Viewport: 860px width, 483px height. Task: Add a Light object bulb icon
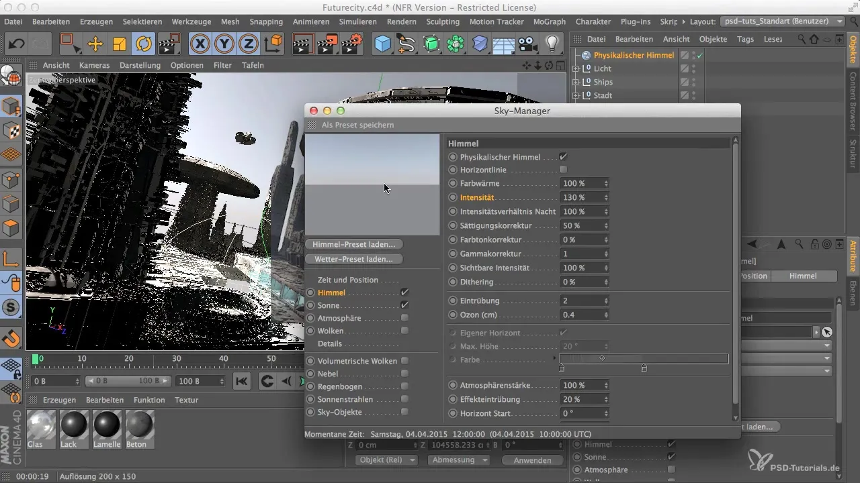[552, 44]
